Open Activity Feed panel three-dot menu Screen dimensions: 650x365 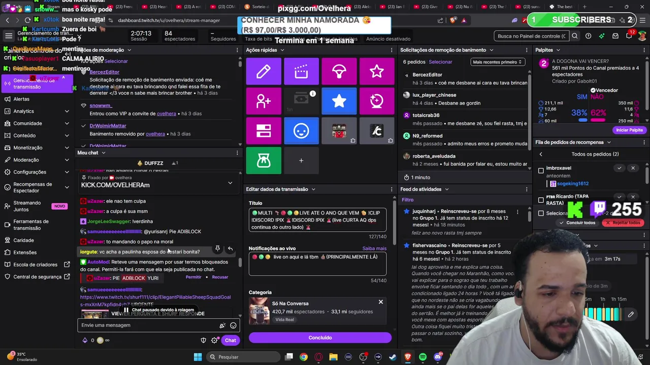(527, 189)
